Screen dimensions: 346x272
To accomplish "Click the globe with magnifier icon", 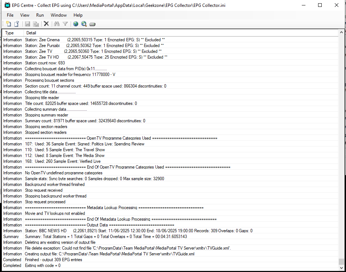I will (84, 24).
